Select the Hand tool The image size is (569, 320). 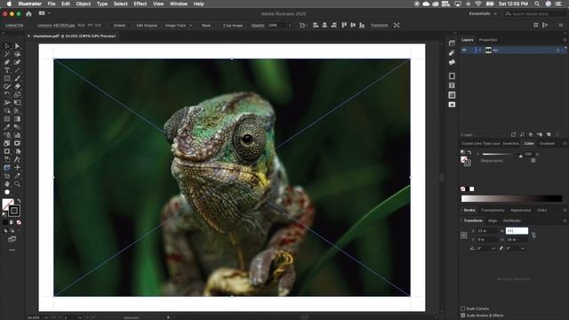tap(7, 184)
